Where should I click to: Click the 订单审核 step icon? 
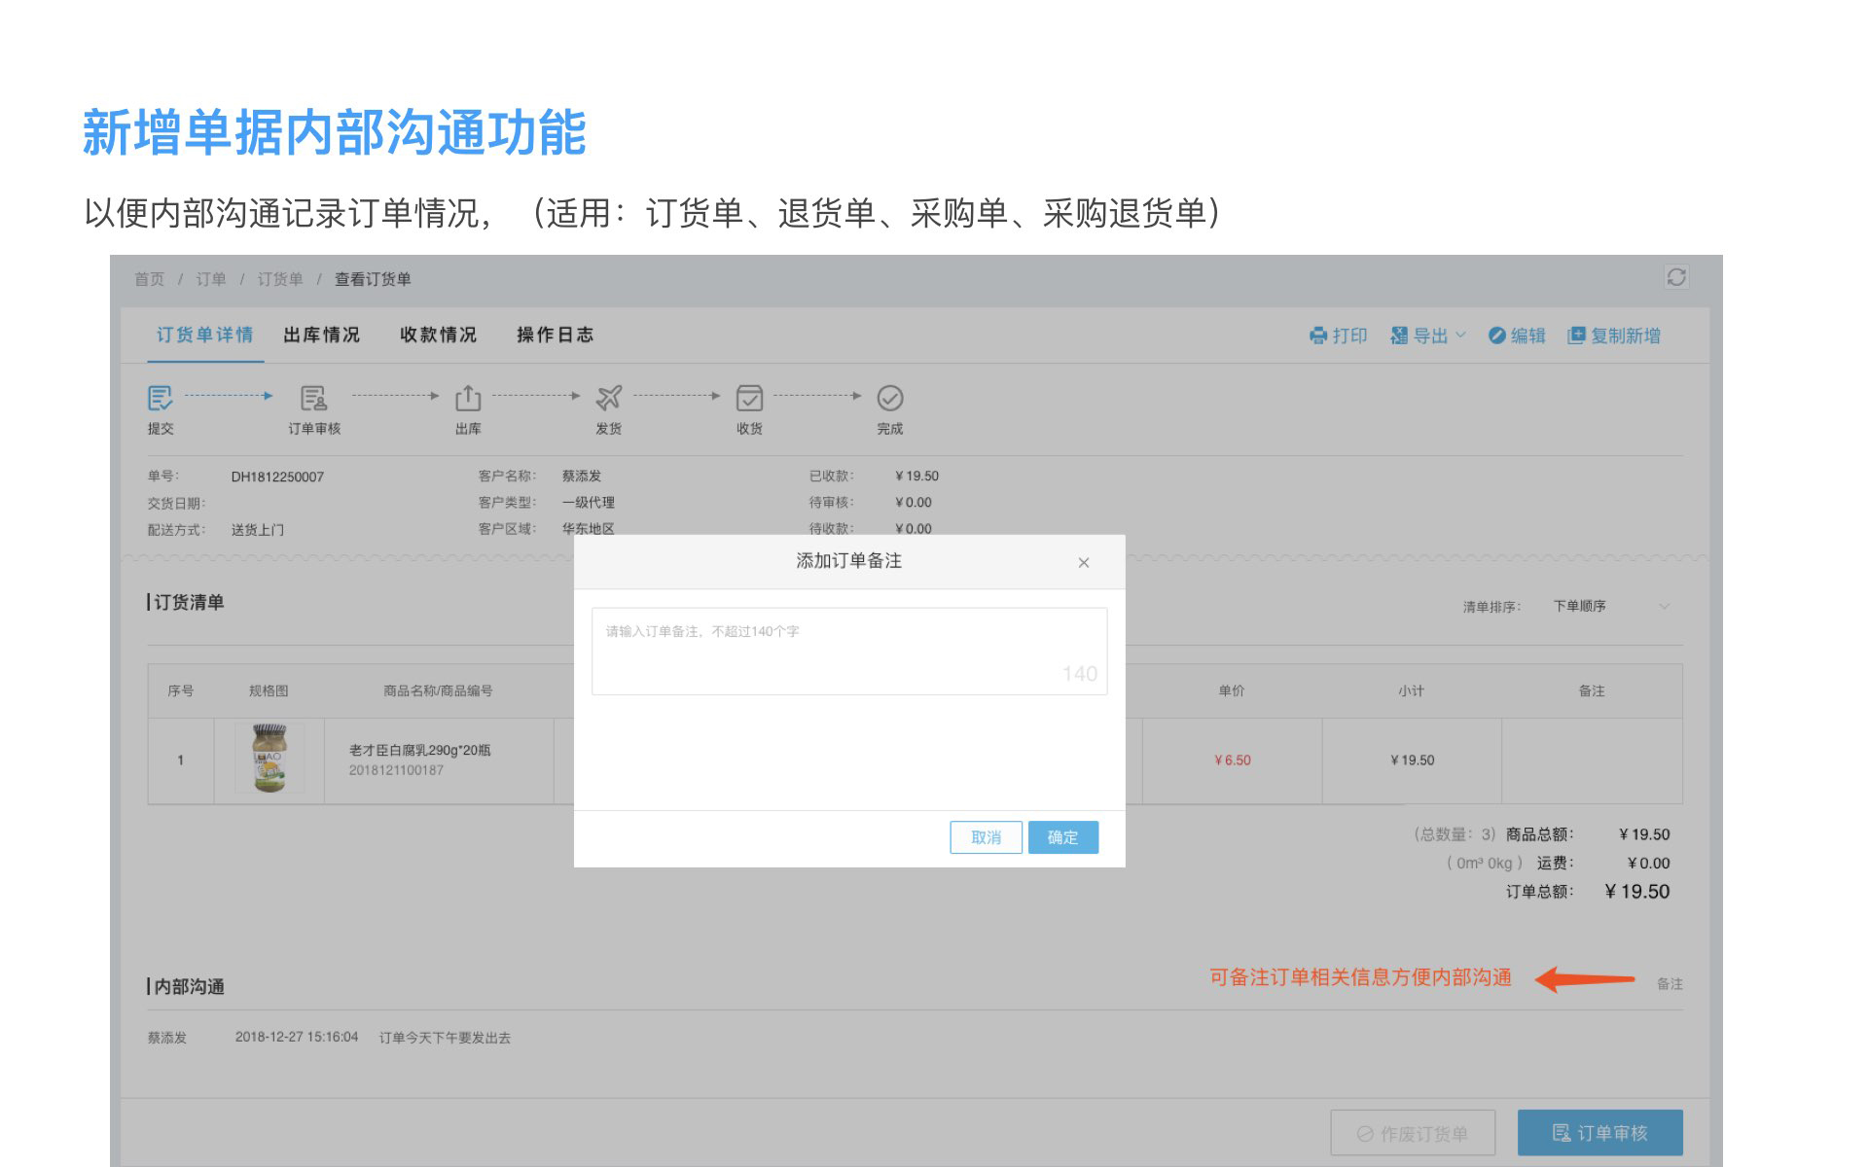click(x=313, y=398)
